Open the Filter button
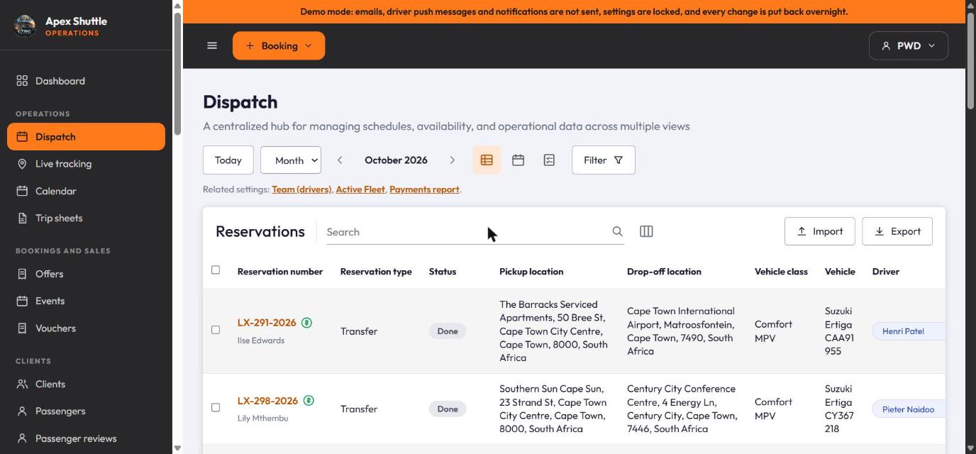The width and height of the screenshot is (976, 454). (604, 160)
